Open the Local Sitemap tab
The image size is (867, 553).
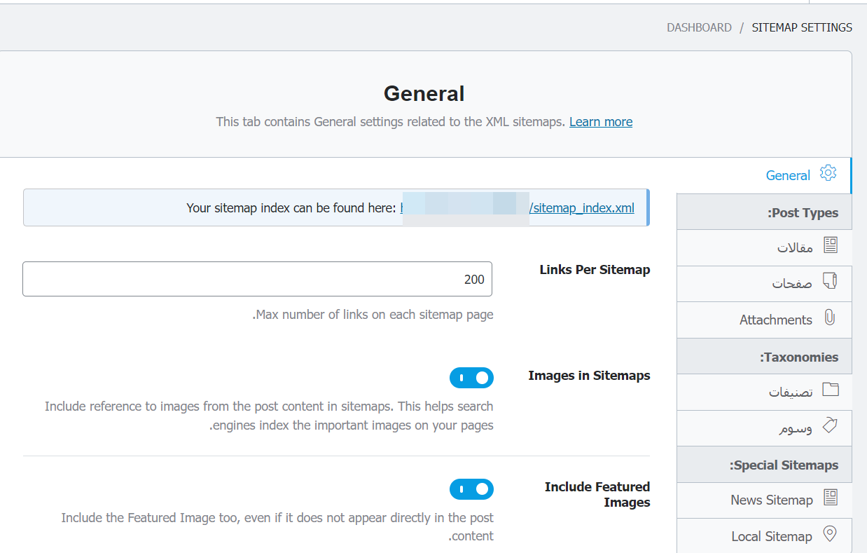click(771, 537)
